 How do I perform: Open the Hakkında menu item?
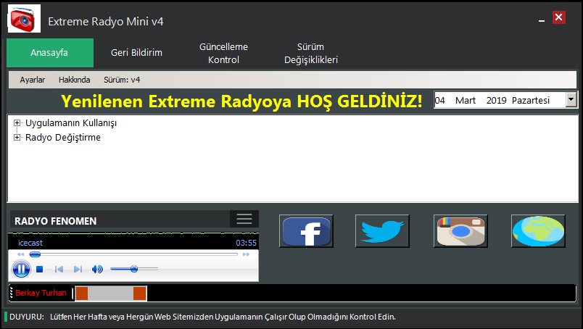75,80
